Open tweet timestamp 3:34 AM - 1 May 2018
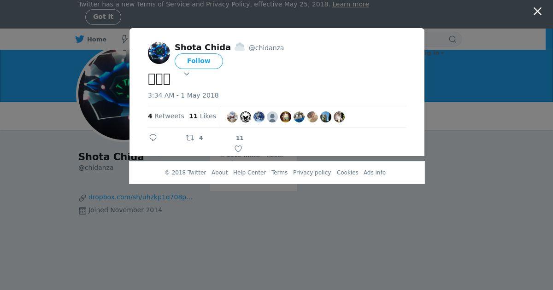The image size is (553, 290). (x=183, y=95)
